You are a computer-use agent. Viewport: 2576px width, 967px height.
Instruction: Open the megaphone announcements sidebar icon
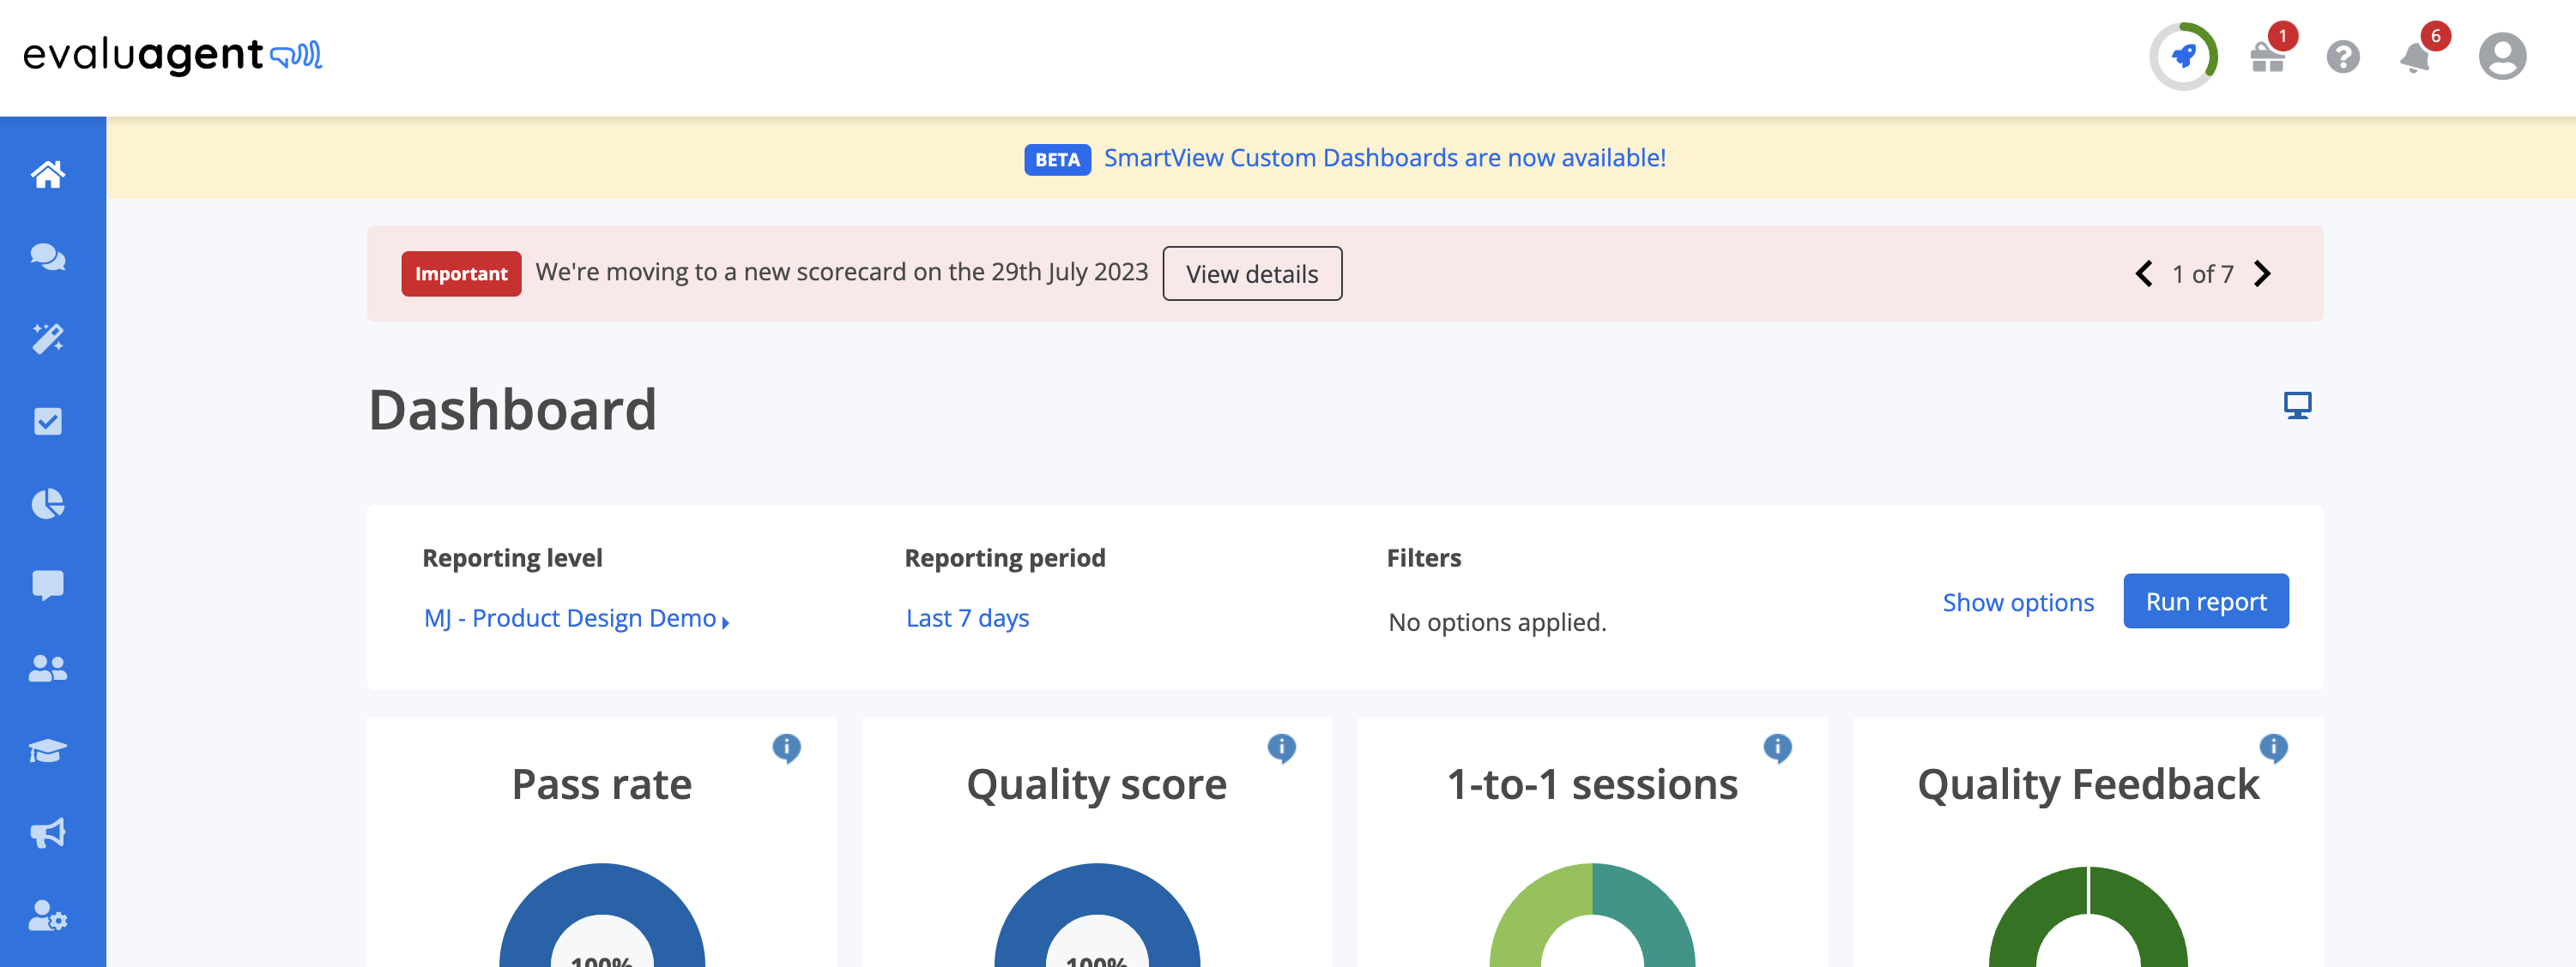click(x=48, y=832)
